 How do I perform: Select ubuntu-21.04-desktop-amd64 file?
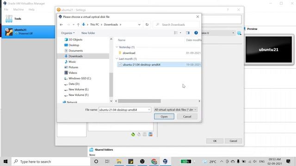click(142, 65)
